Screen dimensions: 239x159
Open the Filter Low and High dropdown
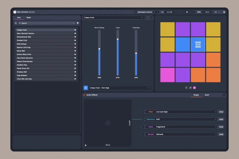point(181,112)
